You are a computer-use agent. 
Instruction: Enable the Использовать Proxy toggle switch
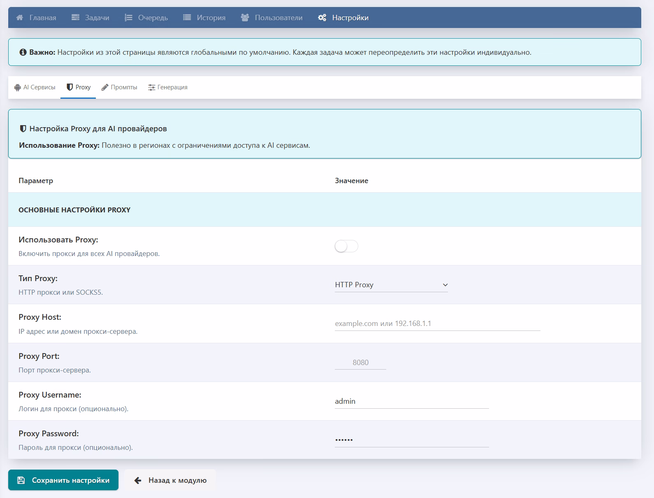tap(346, 247)
